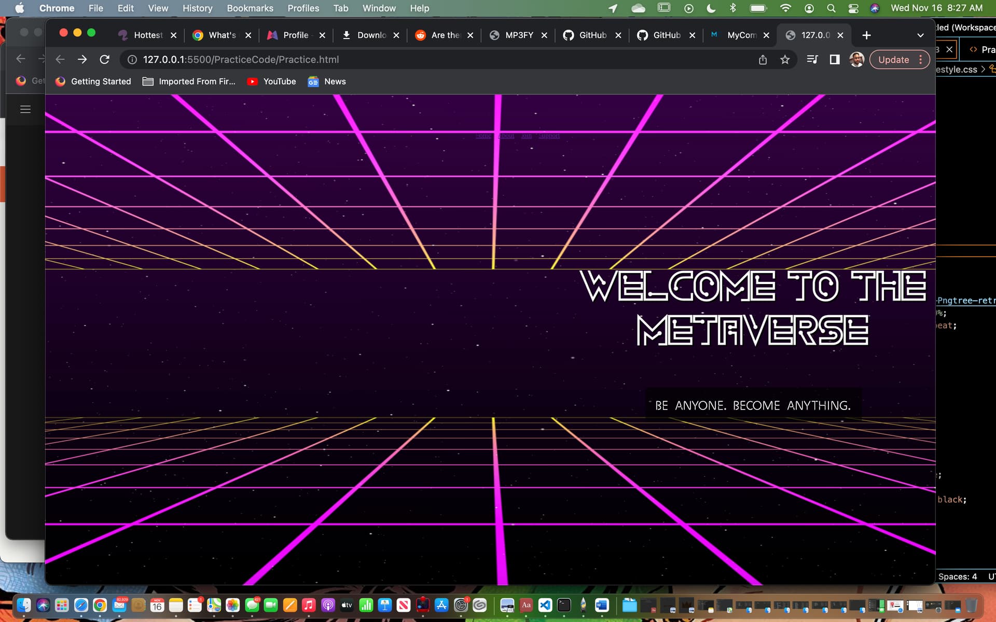This screenshot has height=622, width=996.
Task: Open the Getting Started bookmark
Action: pyautogui.click(x=93, y=81)
